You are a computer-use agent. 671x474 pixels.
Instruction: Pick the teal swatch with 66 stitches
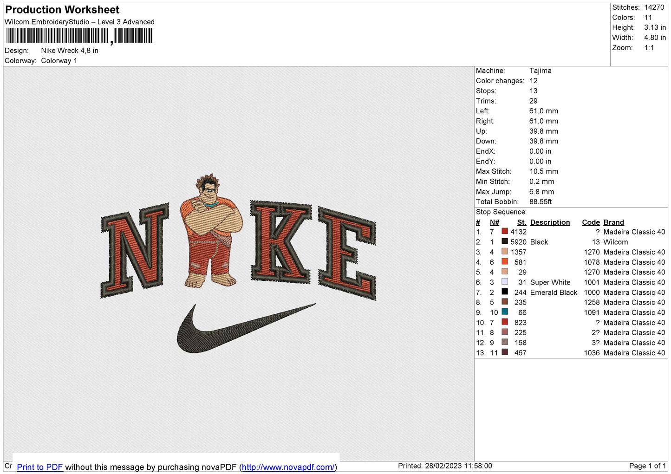tap(505, 312)
